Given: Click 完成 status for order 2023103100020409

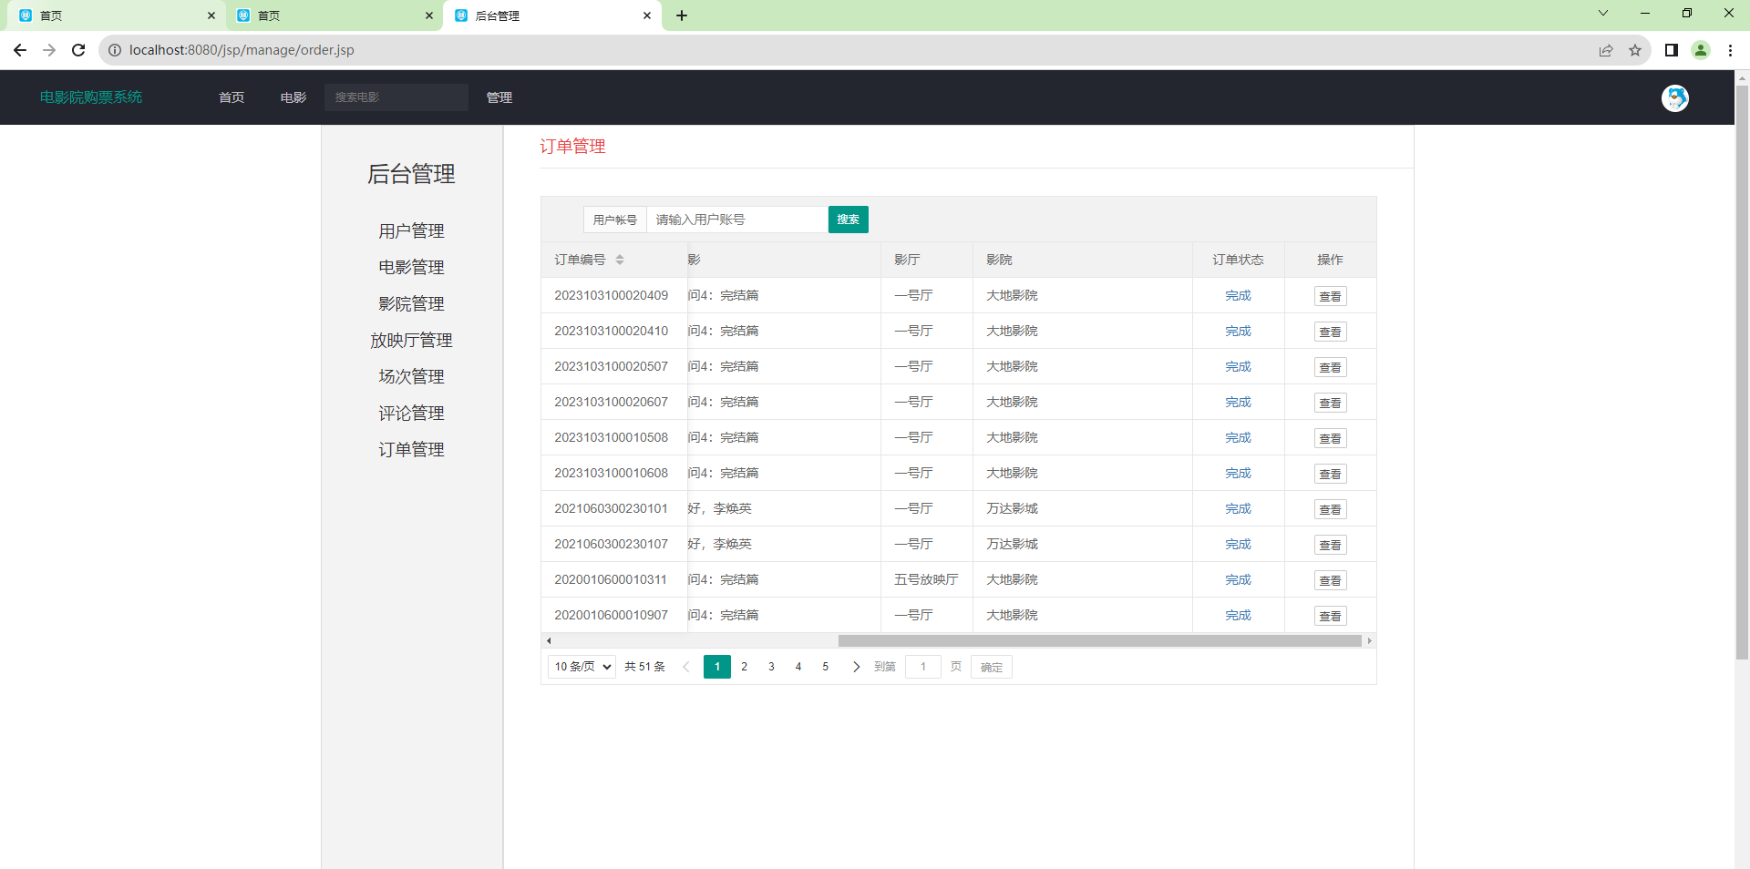Looking at the screenshot, I should [1239, 295].
